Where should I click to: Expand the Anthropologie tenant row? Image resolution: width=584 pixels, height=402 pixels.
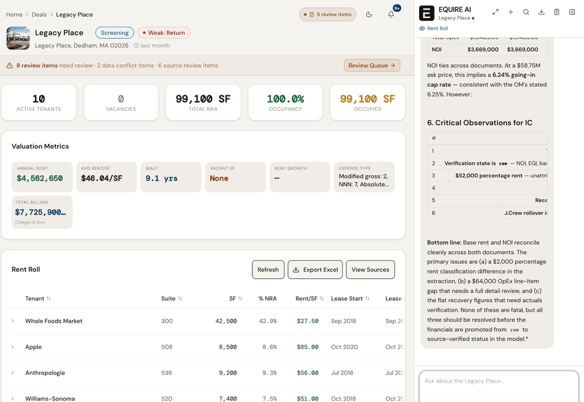click(x=12, y=373)
